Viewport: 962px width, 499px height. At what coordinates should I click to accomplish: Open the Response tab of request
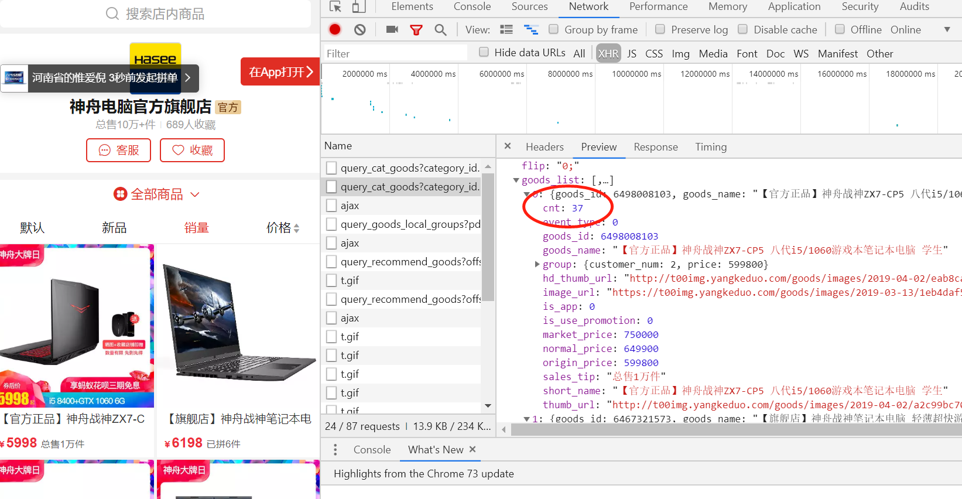click(x=655, y=147)
